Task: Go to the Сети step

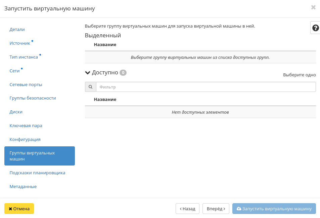Action: tap(15, 71)
